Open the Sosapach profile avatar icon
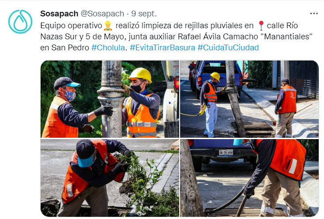This screenshot has height=219, width=324. pyautogui.click(x=20, y=21)
